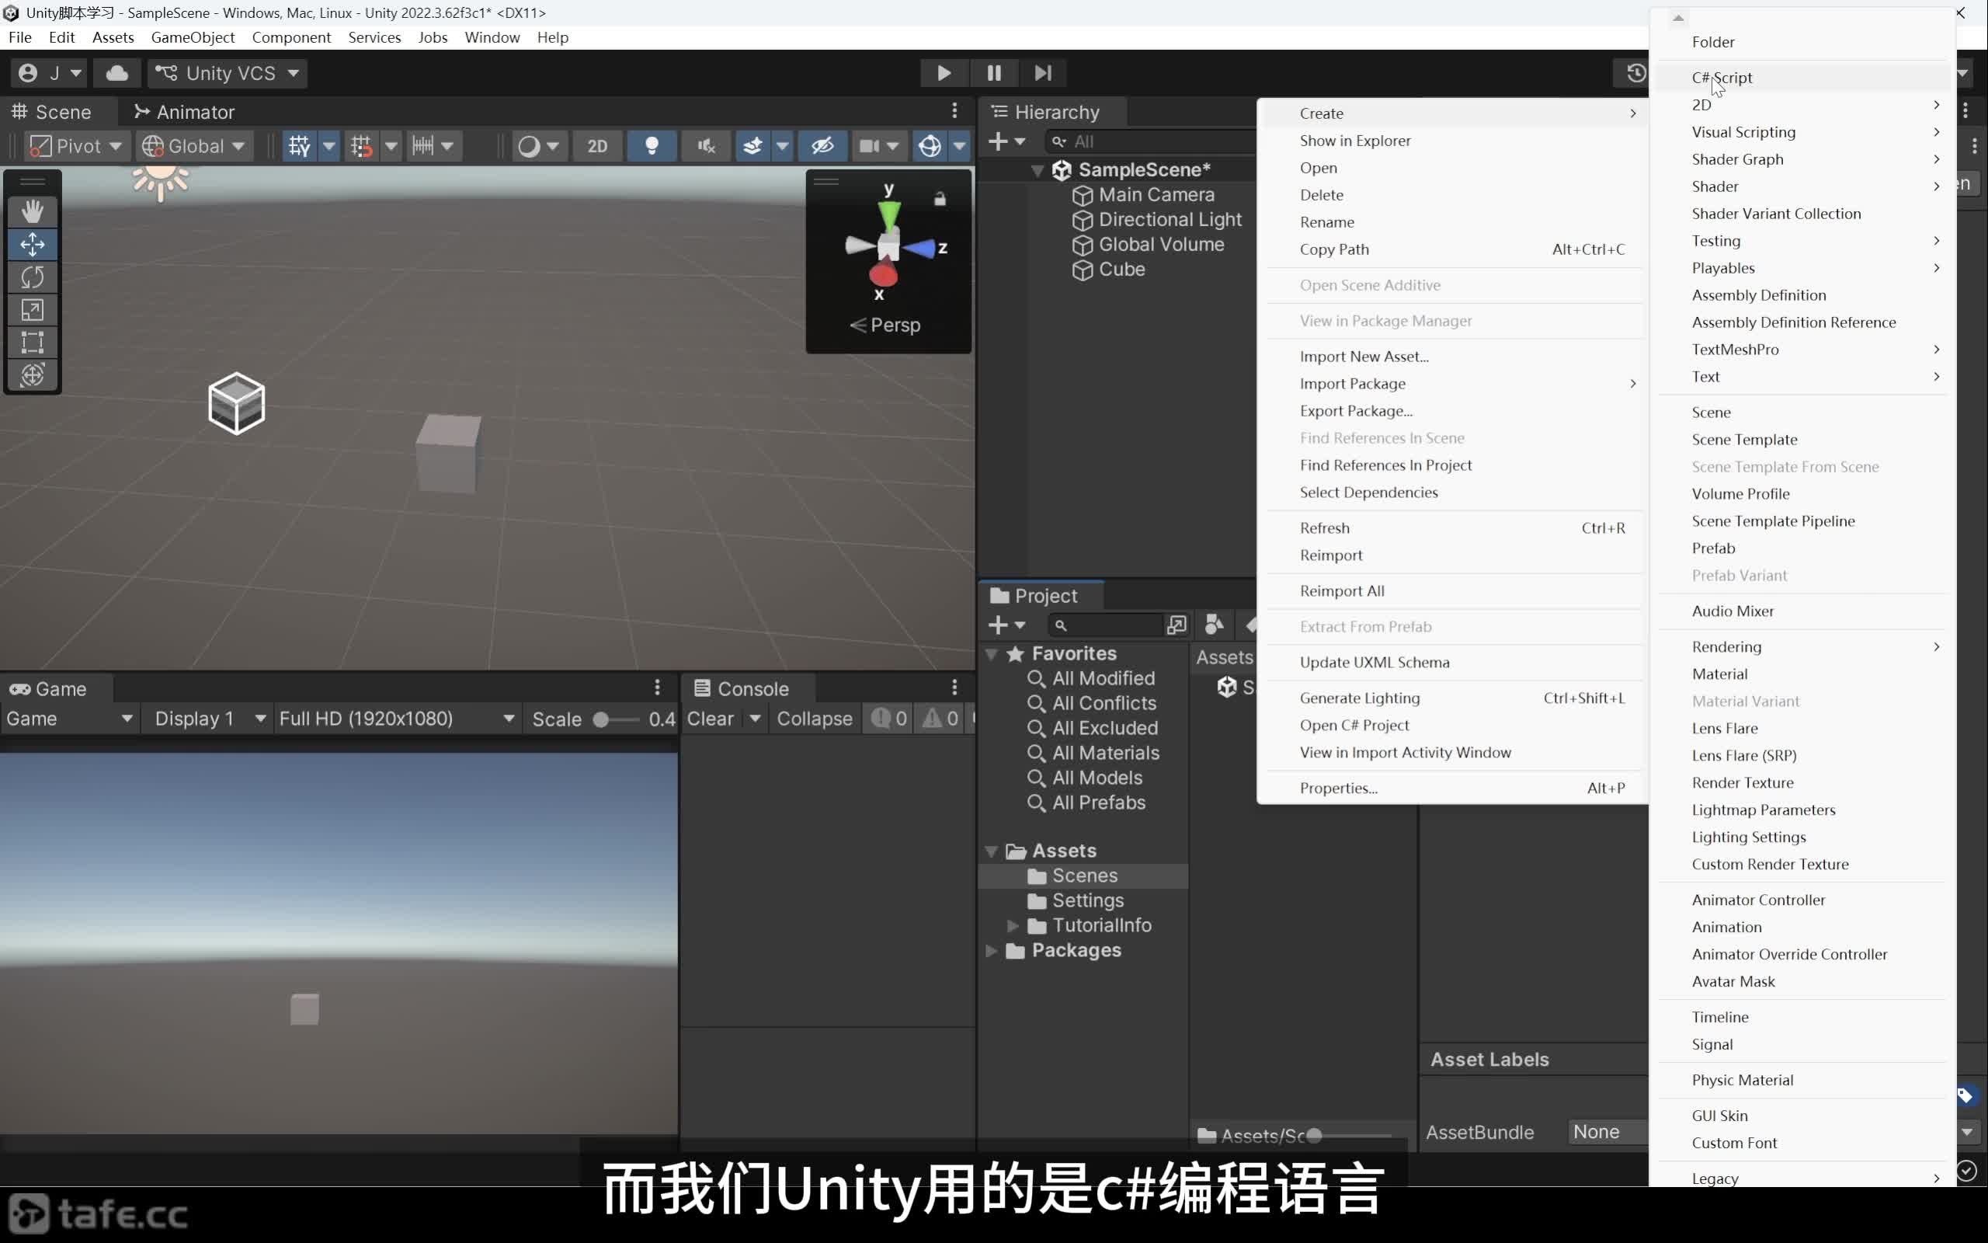This screenshot has height=1243, width=1988.
Task: Choose Folder from Create submenu
Action: (1802, 42)
